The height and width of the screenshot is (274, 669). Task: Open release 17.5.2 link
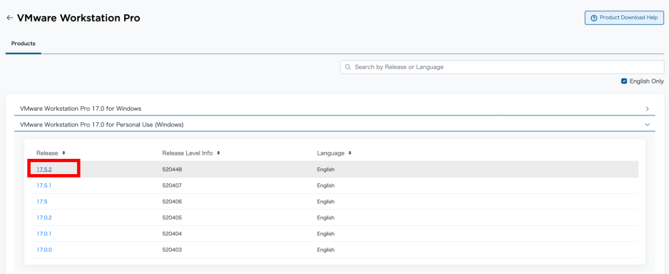tap(44, 169)
